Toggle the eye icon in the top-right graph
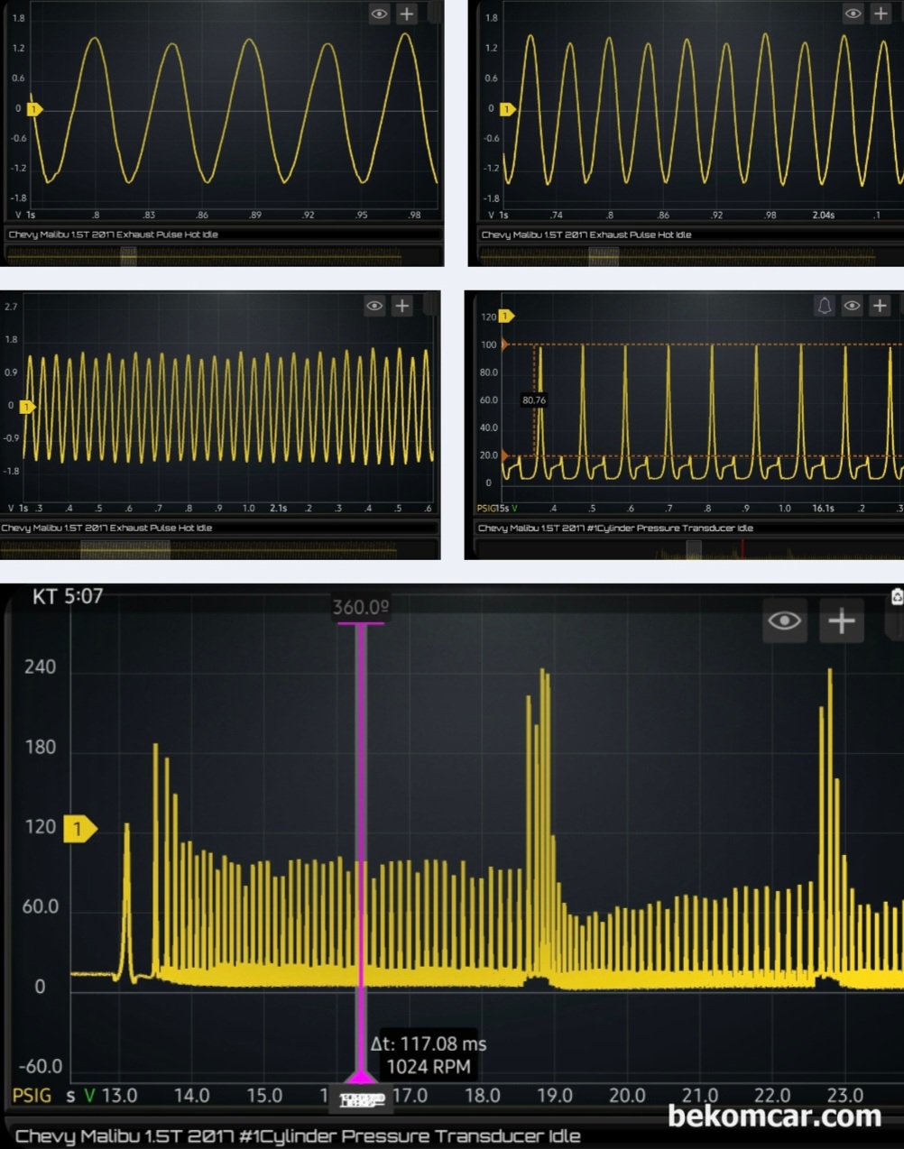The image size is (904, 1149). click(x=853, y=14)
